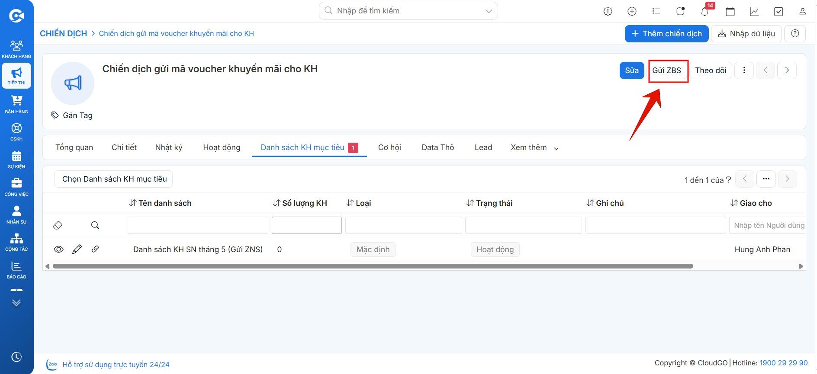
Task: Open the pagination ellipsis options button
Action: coord(766,179)
